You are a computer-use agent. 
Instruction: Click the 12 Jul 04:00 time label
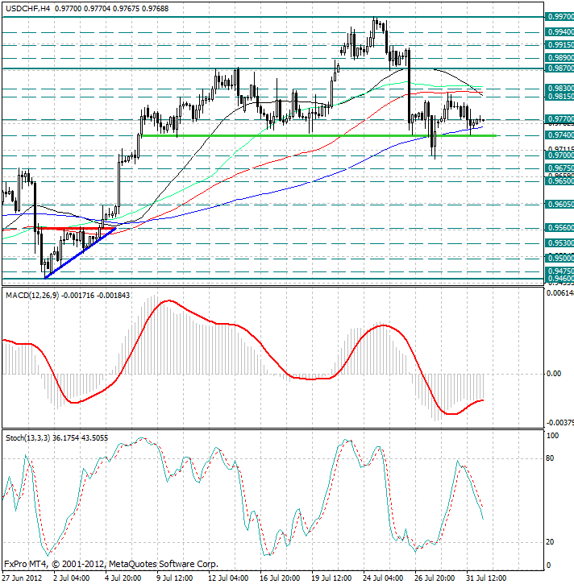click(x=228, y=578)
